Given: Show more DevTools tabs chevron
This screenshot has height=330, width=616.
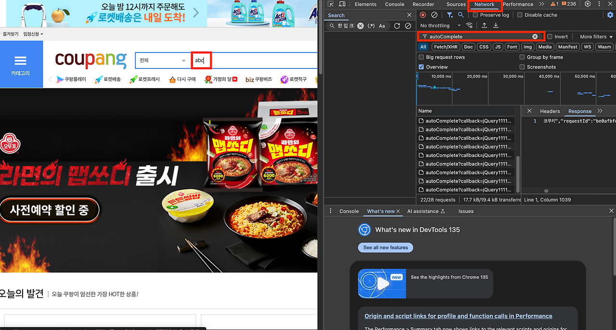Looking at the screenshot, I should pos(541,4).
